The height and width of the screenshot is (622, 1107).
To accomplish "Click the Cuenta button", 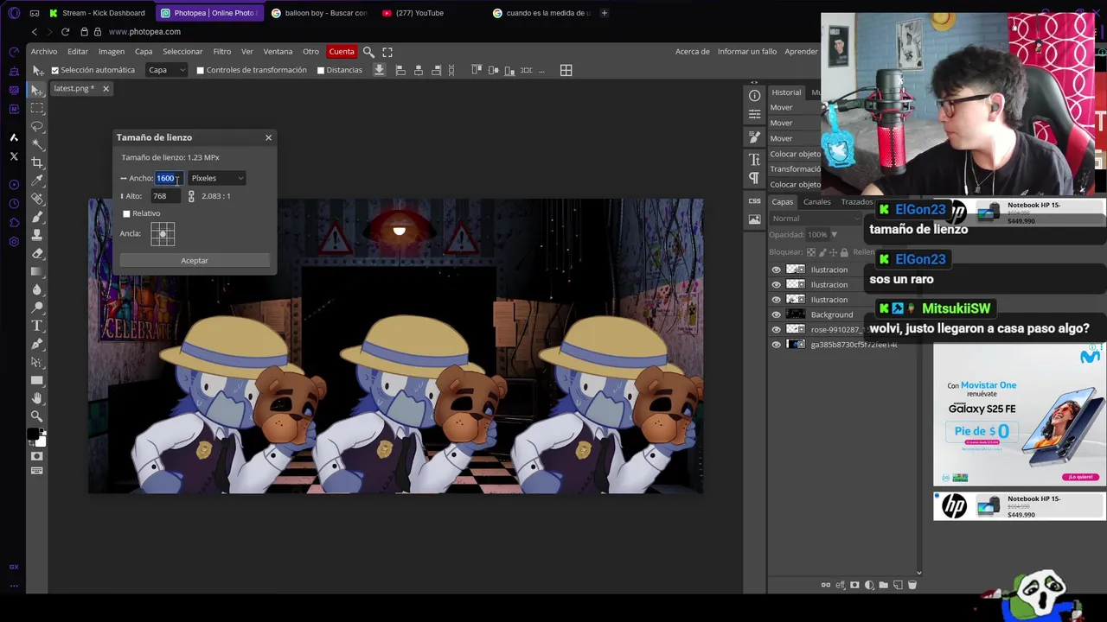I will click(x=342, y=52).
